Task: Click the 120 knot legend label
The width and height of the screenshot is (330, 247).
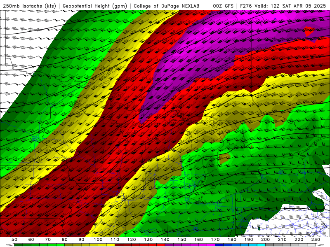Action: pos(132,240)
